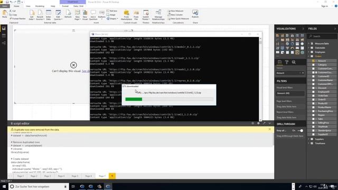Check the Sales field checkbox
The height and width of the screenshot is (190, 338).
(313, 119)
